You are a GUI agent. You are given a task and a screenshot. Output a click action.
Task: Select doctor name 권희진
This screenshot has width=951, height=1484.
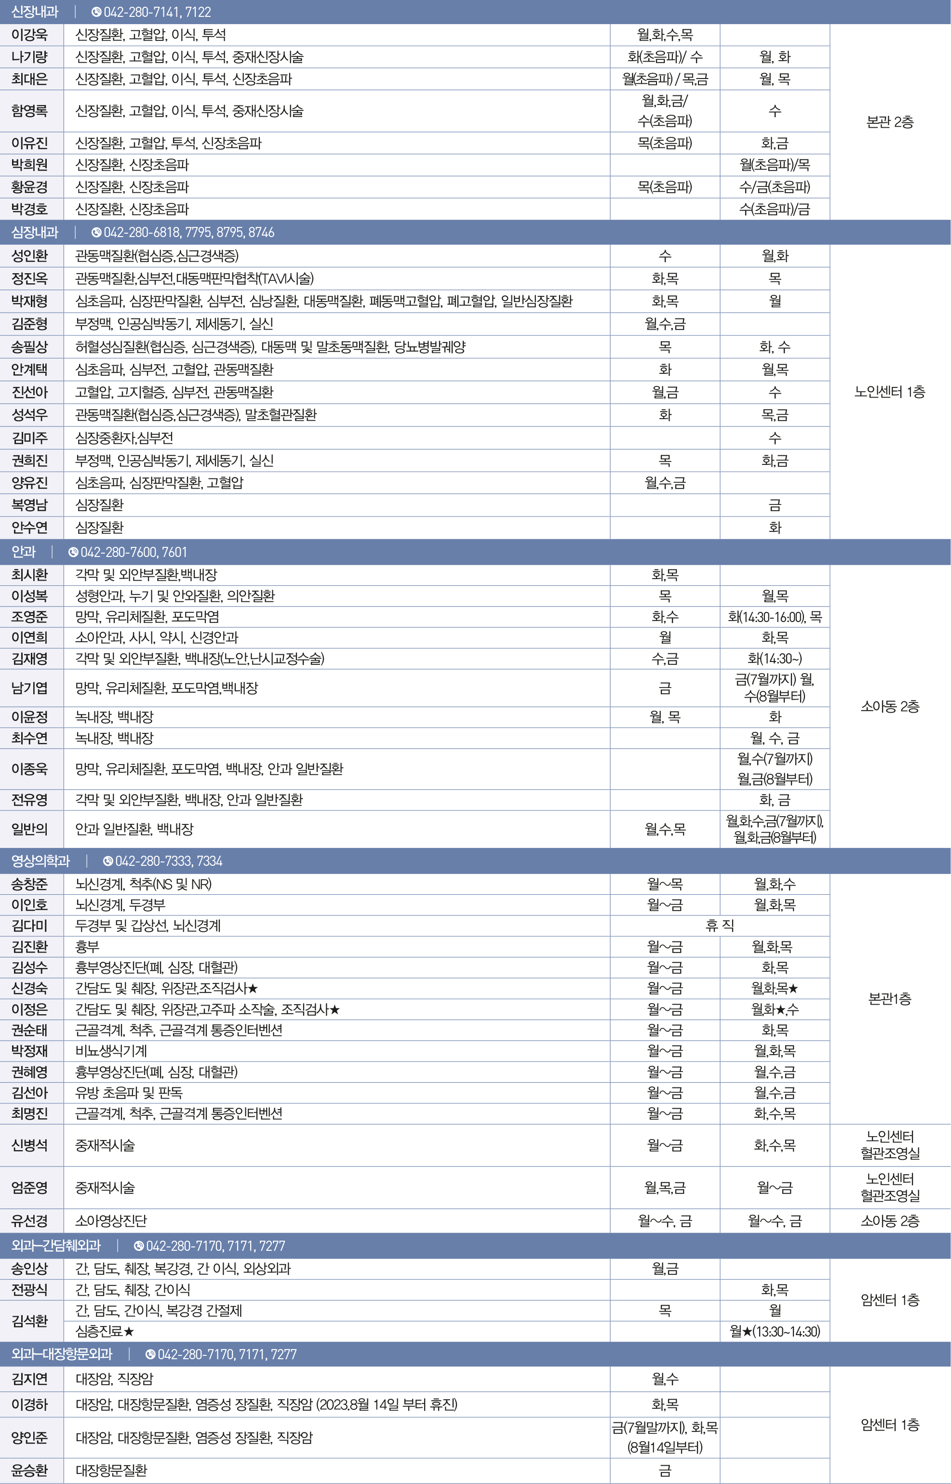[x=29, y=461]
